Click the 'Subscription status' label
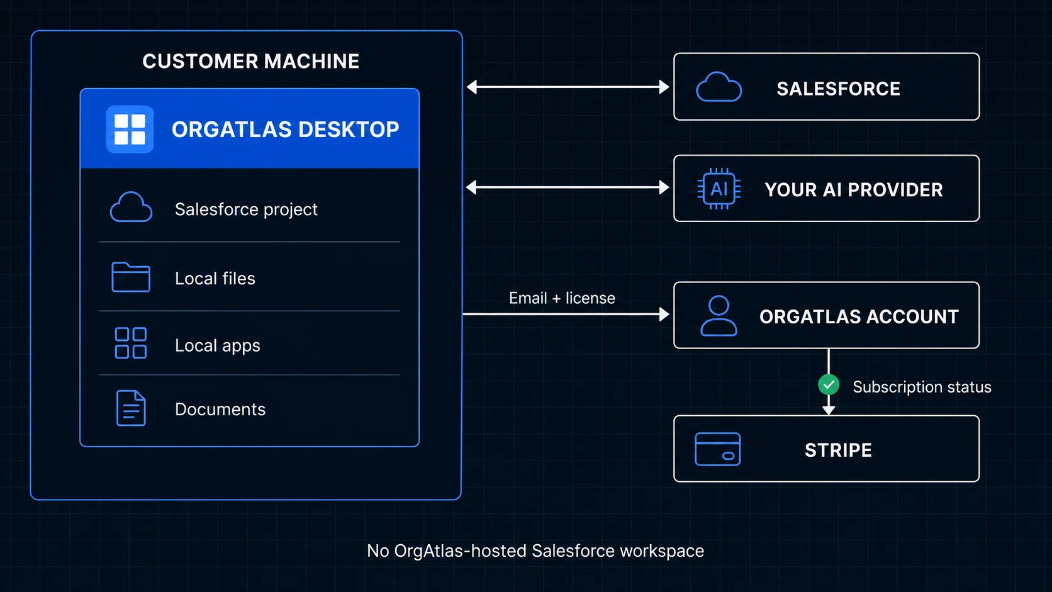1052x592 pixels. (x=922, y=387)
